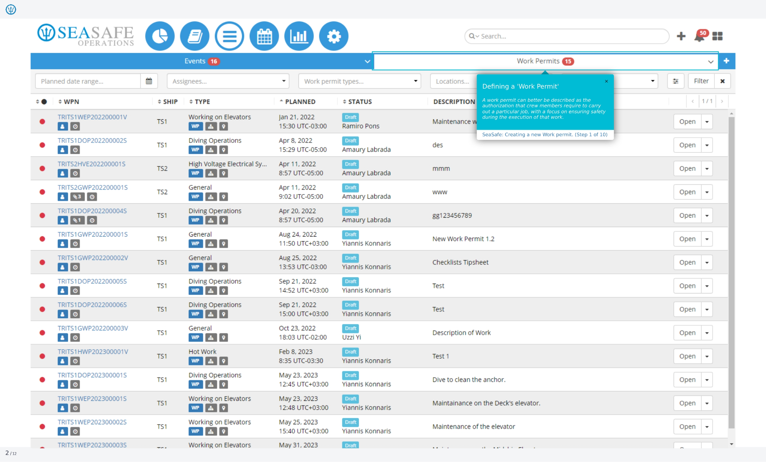The height and width of the screenshot is (462, 766).
Task: Open the bar chart reports icon
Action: [299, 36]
